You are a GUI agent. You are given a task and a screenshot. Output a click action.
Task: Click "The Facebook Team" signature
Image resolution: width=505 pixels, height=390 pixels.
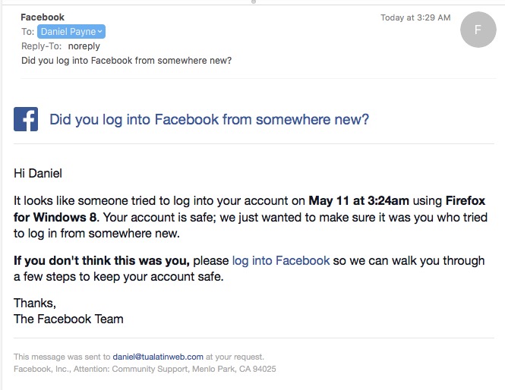point(68,319)
